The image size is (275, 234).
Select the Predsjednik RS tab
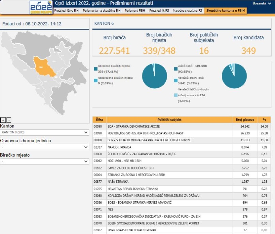click(159, 11)
